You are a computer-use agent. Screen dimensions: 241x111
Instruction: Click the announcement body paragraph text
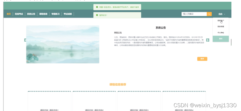click(x=159, y=41)
